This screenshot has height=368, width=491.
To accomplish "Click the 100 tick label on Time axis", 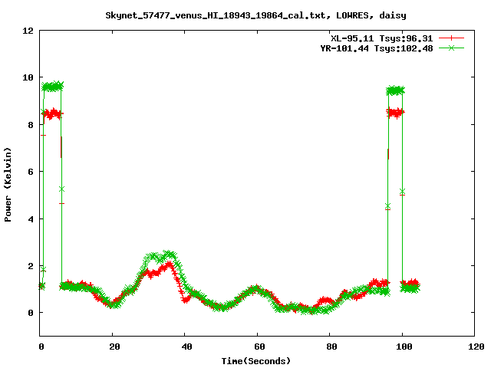I will pos(404,347).
